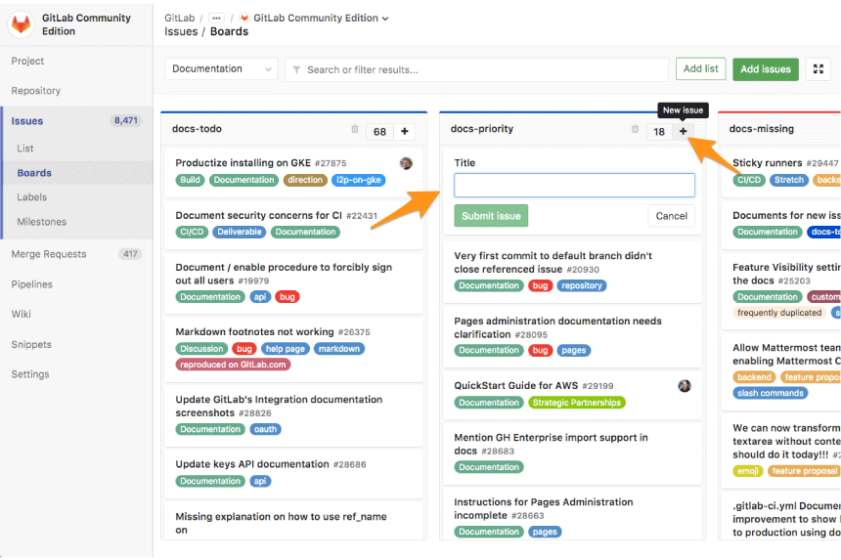Click the Add issues button
This screenshot has height=560, width=841.
[x=766, y=69]
